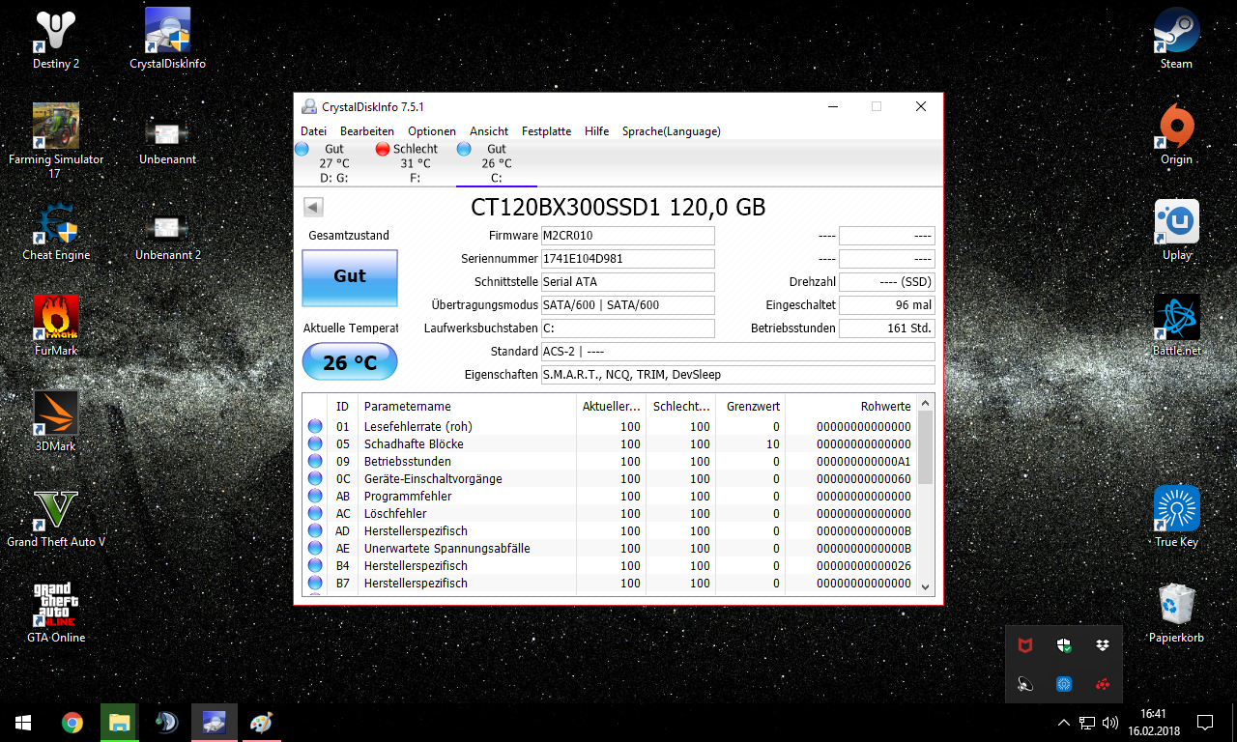Click the SMART list scrollbar down arrow
Screen dimensions: 1237x742
(x=926, y=585)
